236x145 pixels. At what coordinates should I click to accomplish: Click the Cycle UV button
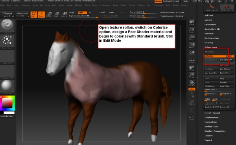pos(227,107)
